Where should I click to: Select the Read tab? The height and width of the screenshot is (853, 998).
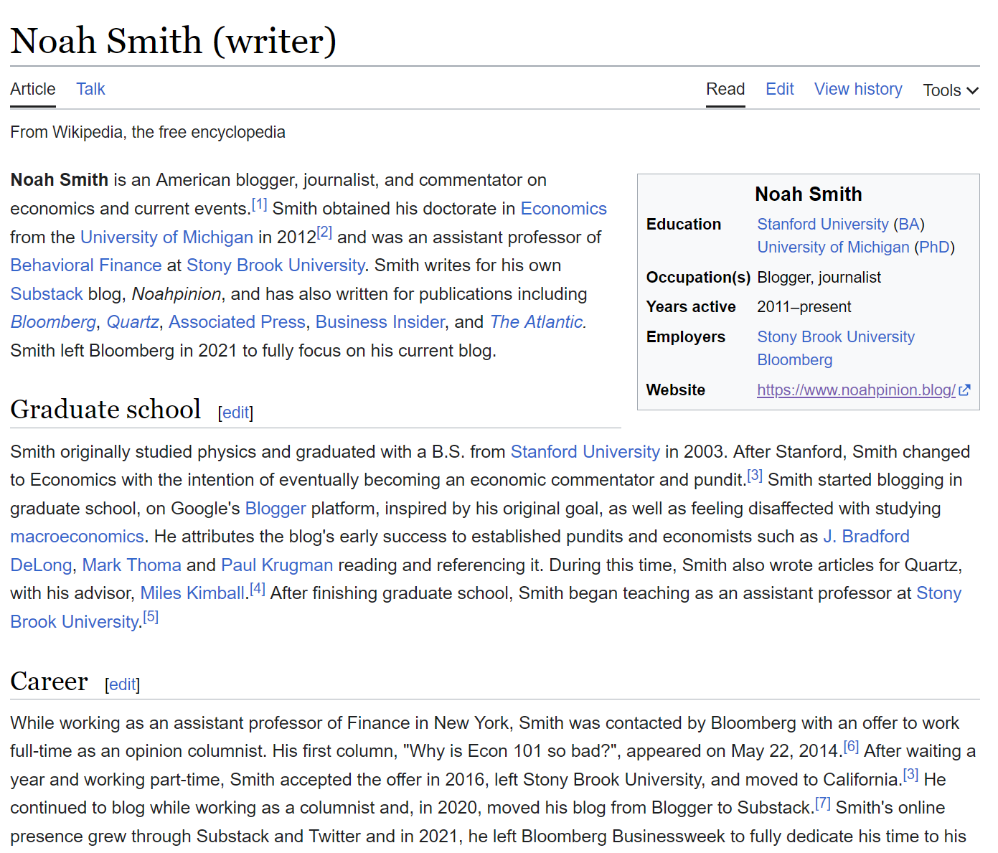click(725, 89)
